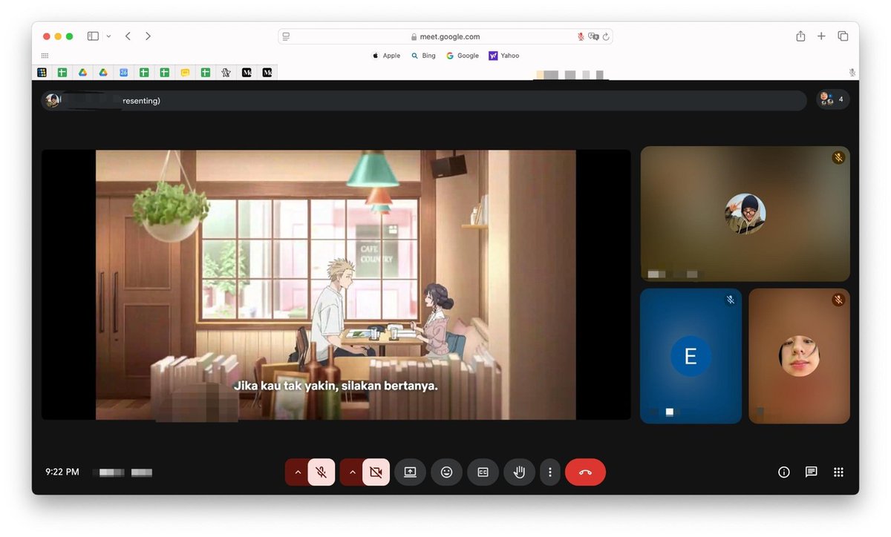Open the Yahoo bookmark in favorites bar
Viewport: 891px width, 537px height.
[503, 56]
